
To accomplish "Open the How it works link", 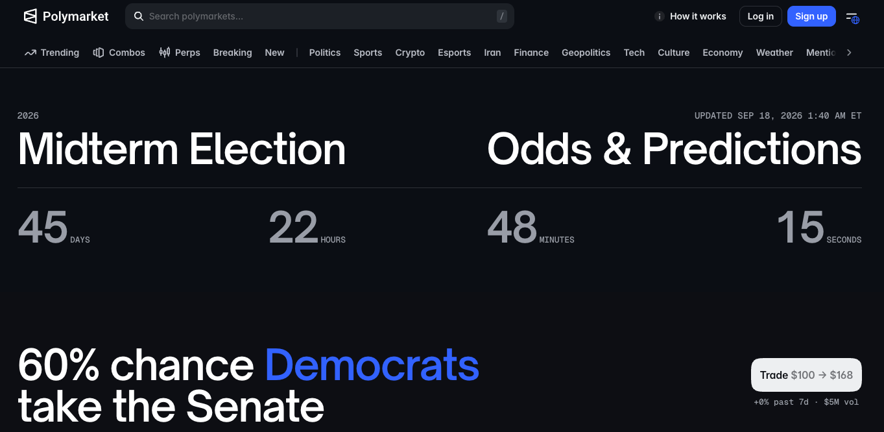I will pos(698,16).
